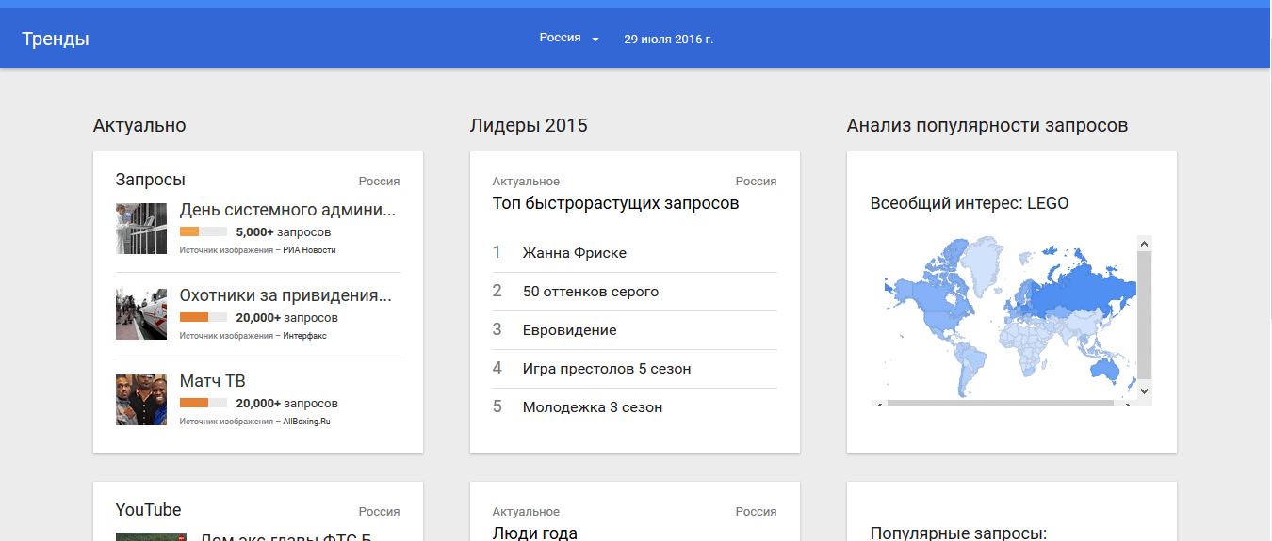Open AllBoxing.Ru image source link

[306, 422]
